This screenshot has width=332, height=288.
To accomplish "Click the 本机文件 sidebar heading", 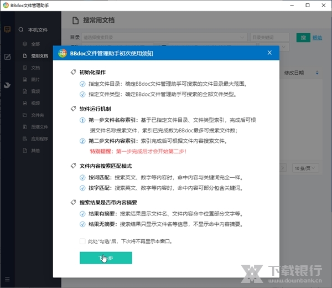I will (x=38, y=30).
